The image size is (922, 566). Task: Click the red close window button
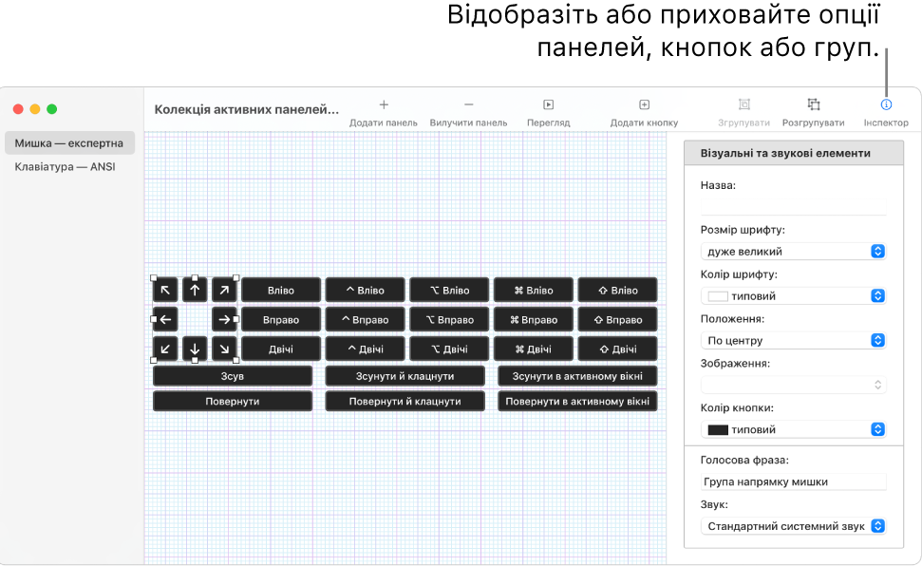click(18, 109)
